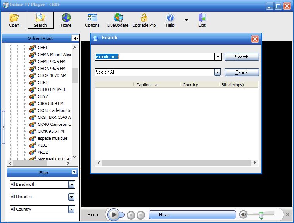Image resolution: width=294 pixels, height=223 pixels.
Task: Select the CKCU Carleton station
Action: [x=54, y=110]
